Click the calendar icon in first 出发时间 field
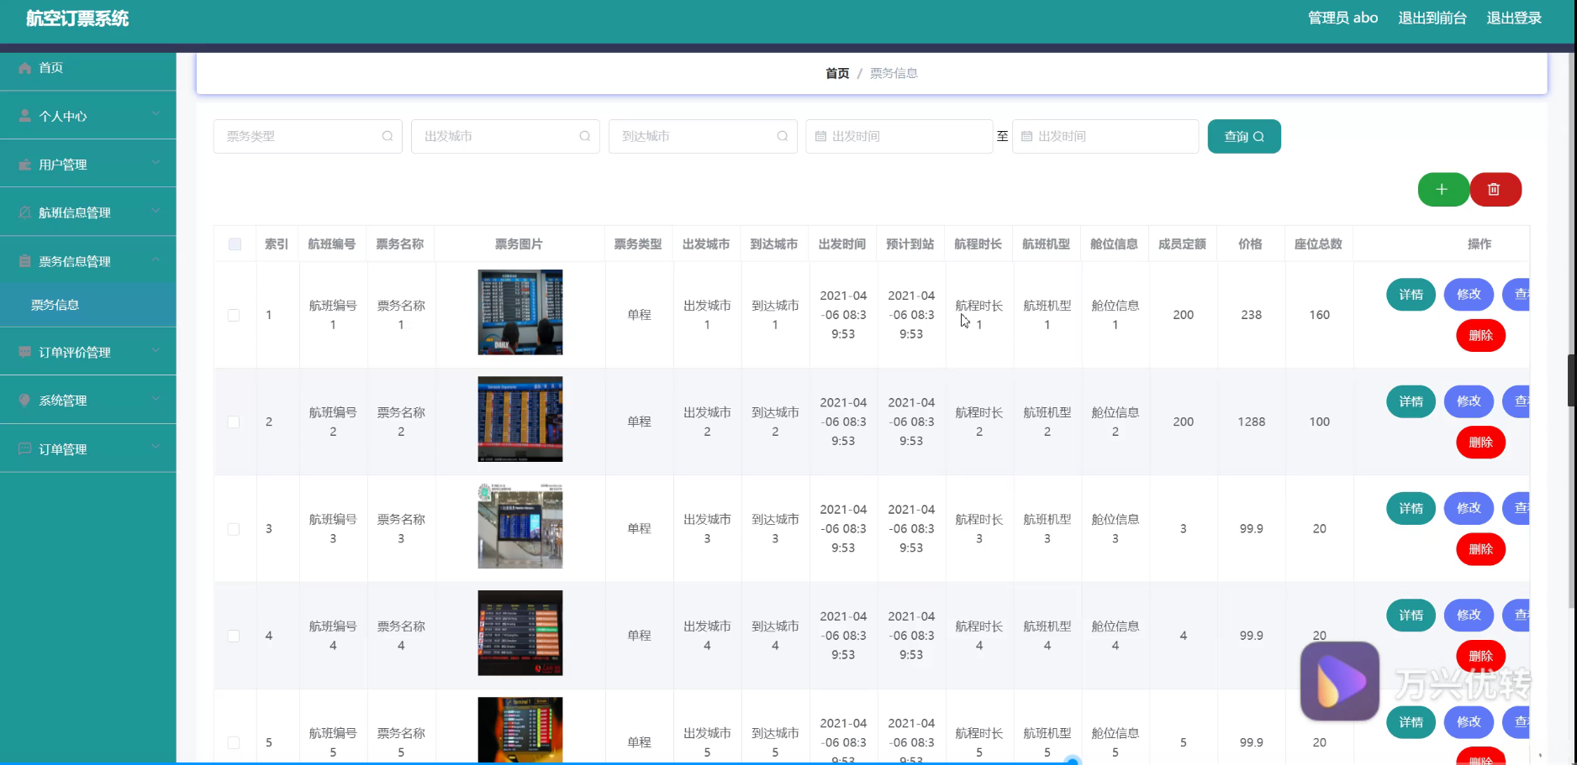Image resolution: width=1577 pixels, height=765 pixels. pos(820,136)
